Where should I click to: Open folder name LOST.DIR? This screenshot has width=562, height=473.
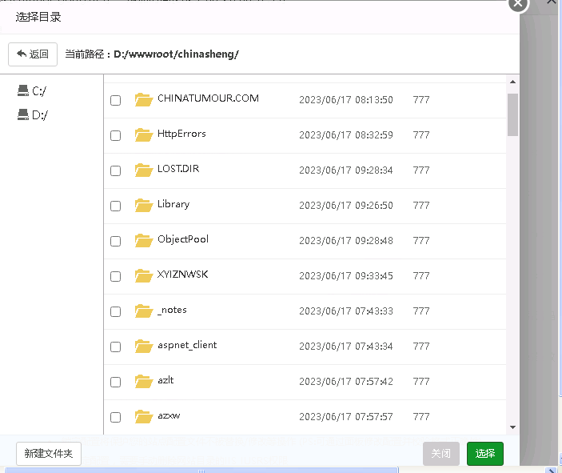click(178, 169)
